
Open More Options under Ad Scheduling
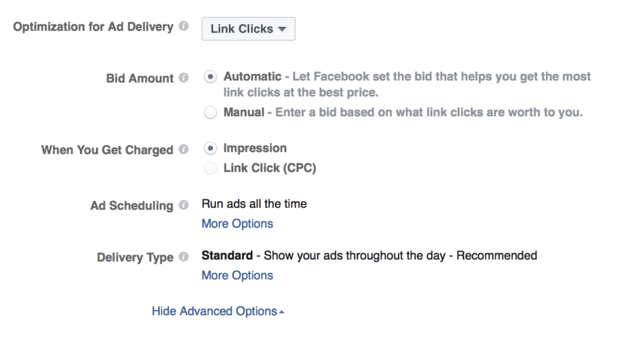coord(237,224)
